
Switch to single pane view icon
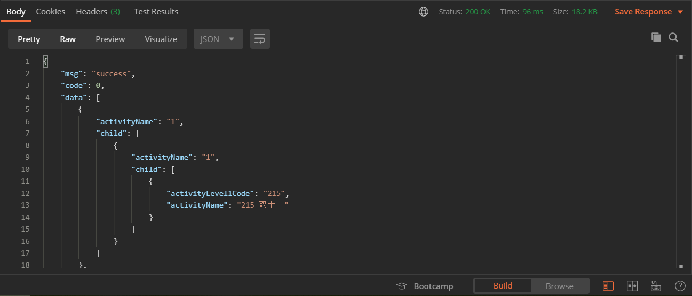[x=608, y=286]
